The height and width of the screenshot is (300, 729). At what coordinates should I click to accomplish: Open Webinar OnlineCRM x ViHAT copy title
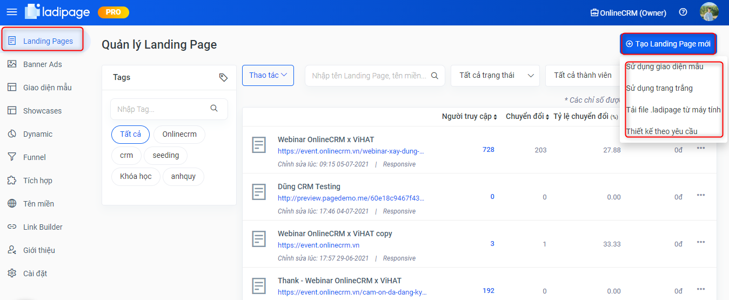(335, 234)
